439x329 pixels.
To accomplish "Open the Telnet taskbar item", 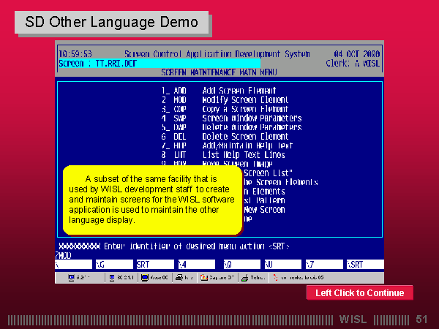I will click(254, 278).
